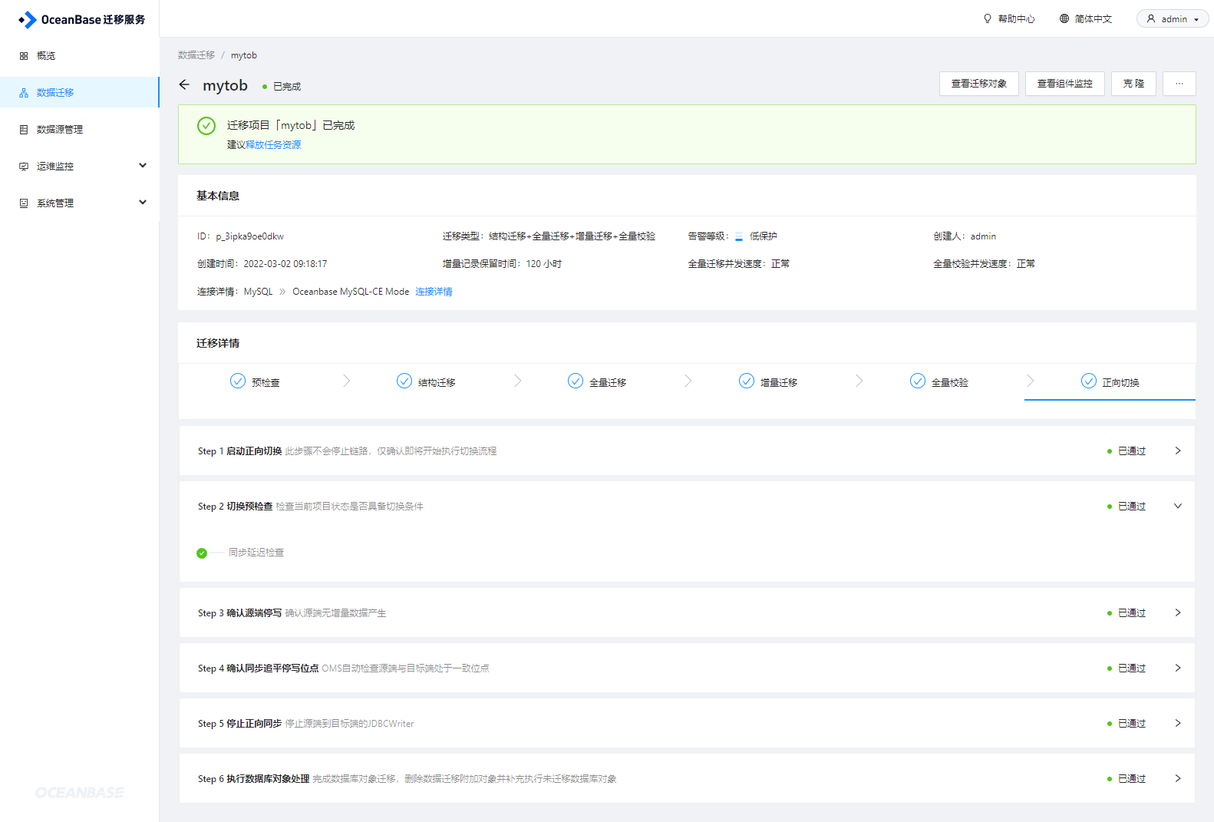Click the 克隆 button

coord(1134,84)
